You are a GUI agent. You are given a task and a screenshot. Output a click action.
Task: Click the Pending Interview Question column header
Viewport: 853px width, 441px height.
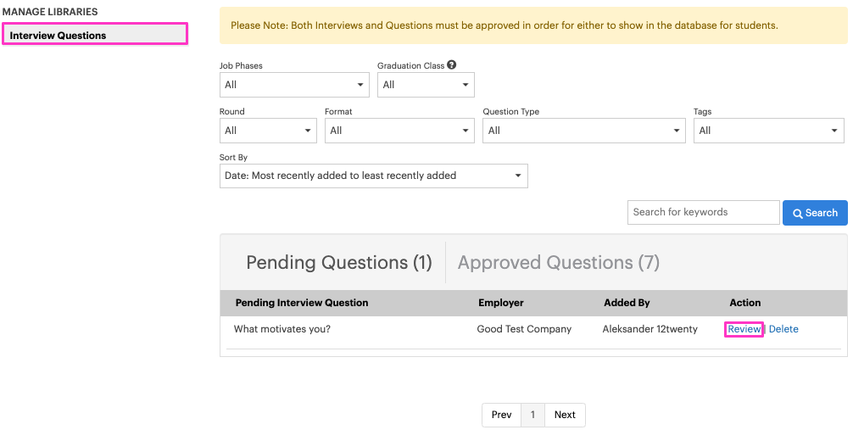[302, 303]
